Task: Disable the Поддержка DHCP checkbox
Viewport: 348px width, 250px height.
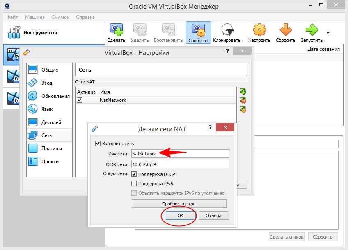Action: point(134,174)
